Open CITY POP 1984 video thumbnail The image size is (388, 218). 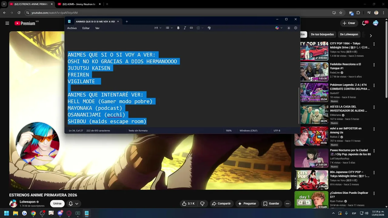coord(314,51)
